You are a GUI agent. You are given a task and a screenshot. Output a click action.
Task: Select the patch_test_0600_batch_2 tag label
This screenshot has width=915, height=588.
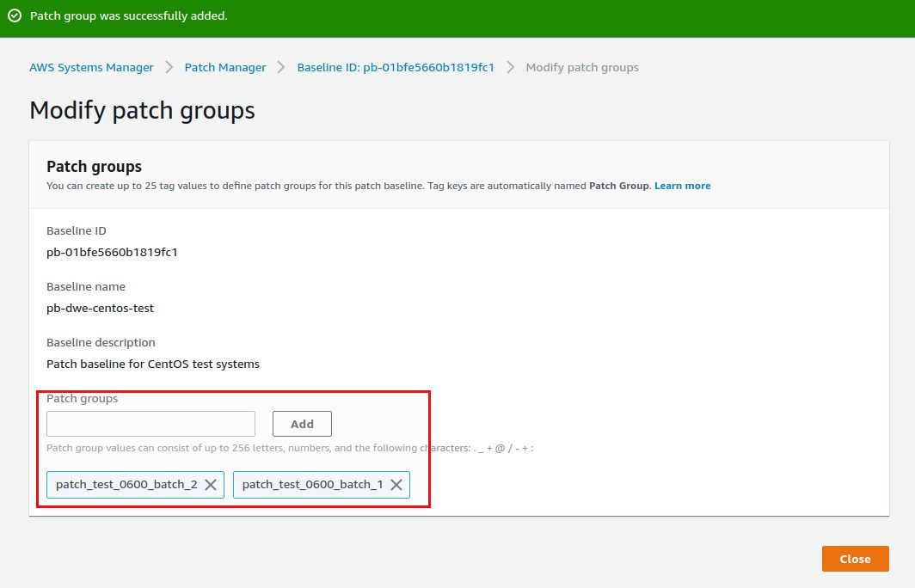pyautogui.click(x=126, y=485)
